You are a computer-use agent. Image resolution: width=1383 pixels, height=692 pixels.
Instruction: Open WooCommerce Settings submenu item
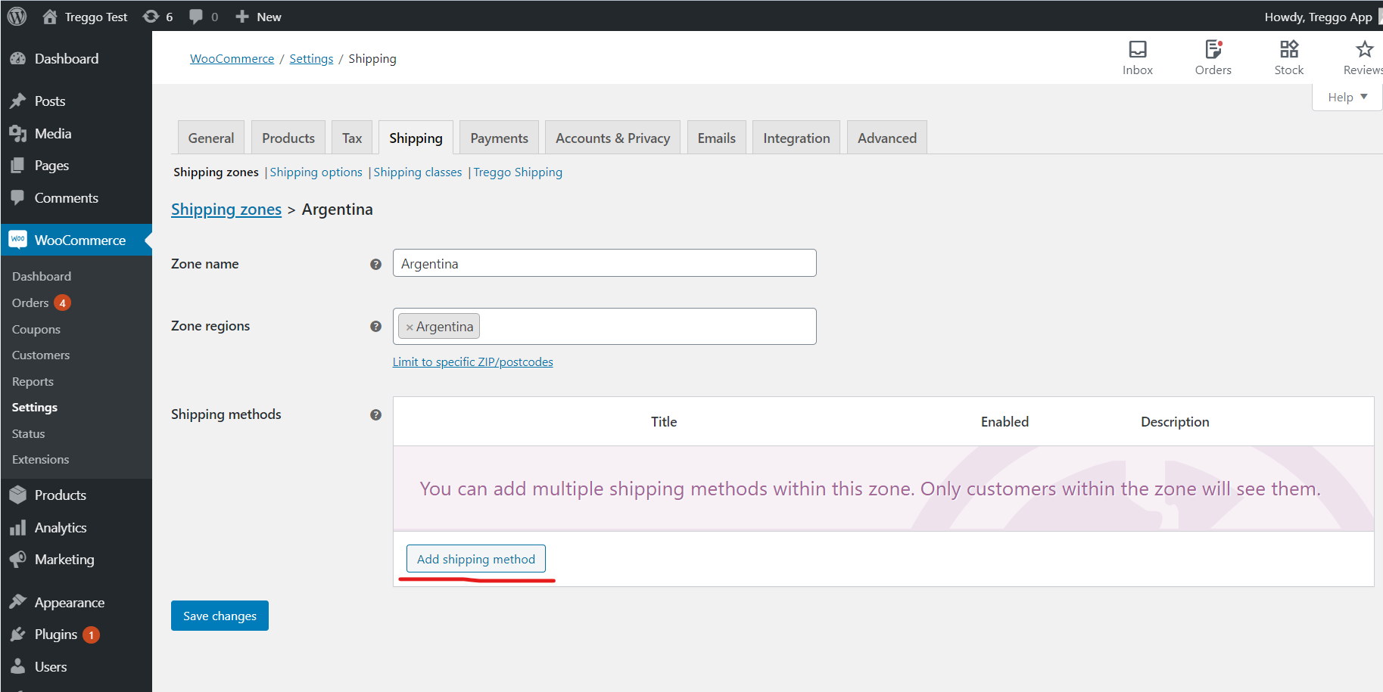click(35, 408)
